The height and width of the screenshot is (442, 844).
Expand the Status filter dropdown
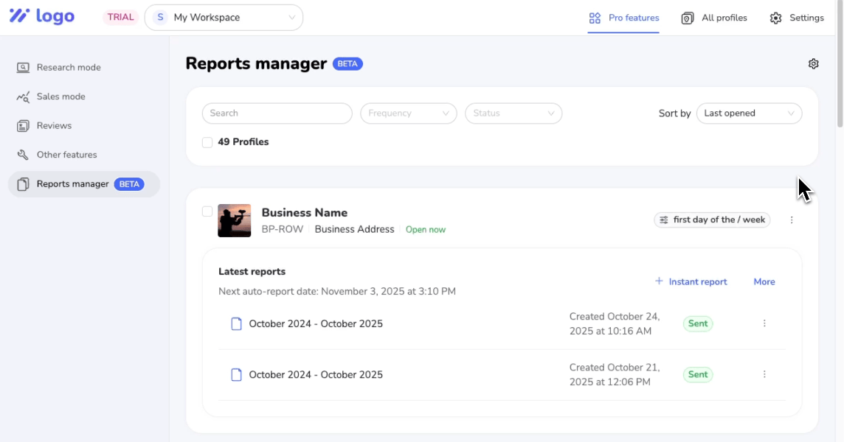tap(513, 113)
